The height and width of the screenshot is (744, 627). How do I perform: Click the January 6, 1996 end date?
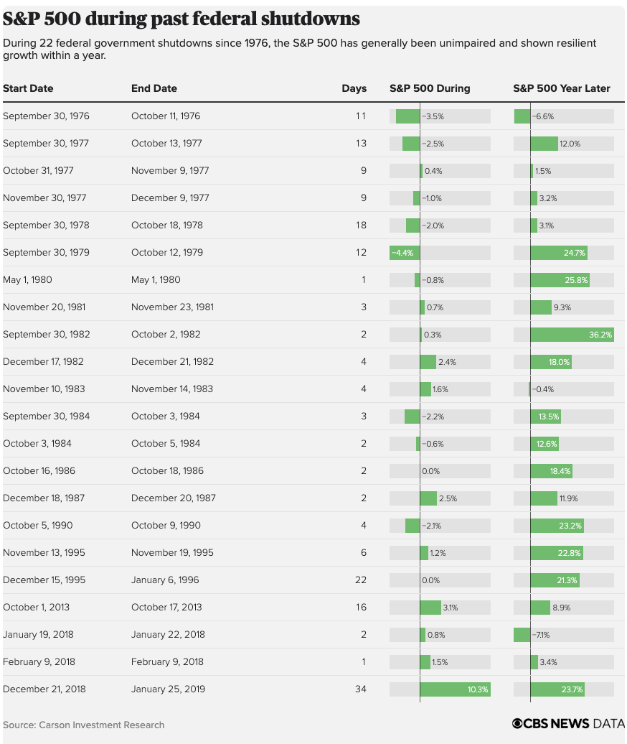165,580
